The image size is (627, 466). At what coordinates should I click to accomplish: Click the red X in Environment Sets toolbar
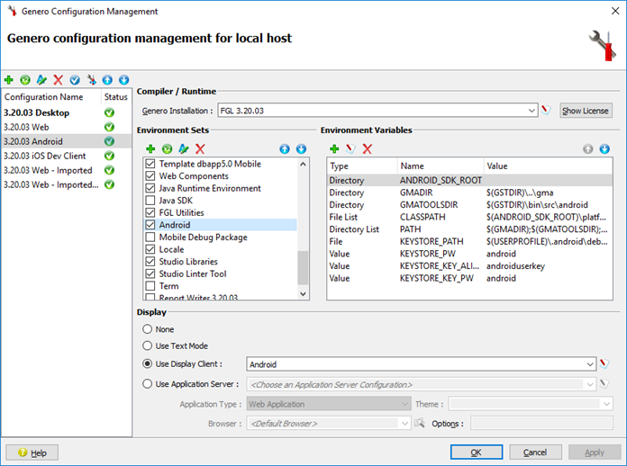pyautogui.click(x=200, y=148)
